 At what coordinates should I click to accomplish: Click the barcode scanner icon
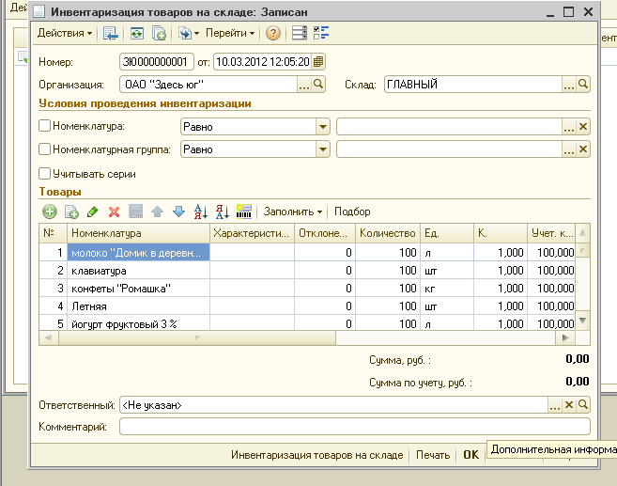click(243, 212)
